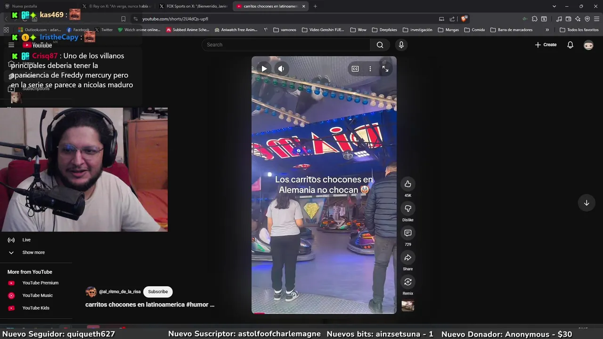The width and height of the screenshot is (603, 339).
Task: Expand the Show more sidebar section
Action: point(33,252)
